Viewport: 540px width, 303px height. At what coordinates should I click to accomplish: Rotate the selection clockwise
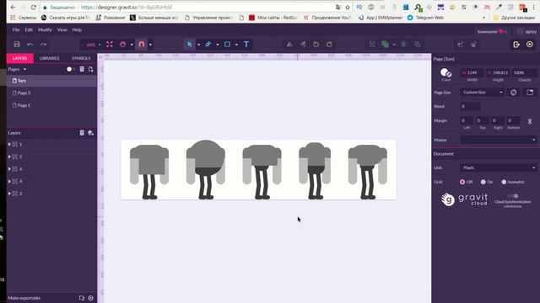tap(329, 45)
